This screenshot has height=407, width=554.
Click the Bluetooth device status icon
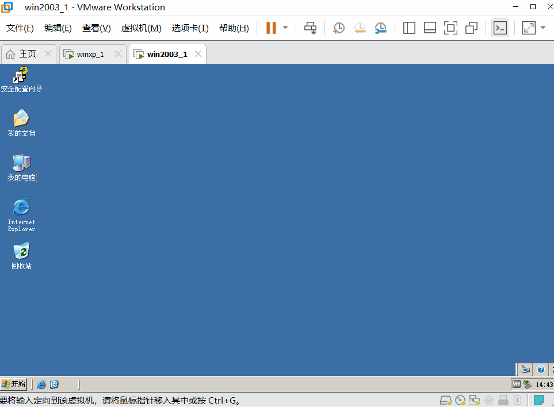click(x=517, y=400)
